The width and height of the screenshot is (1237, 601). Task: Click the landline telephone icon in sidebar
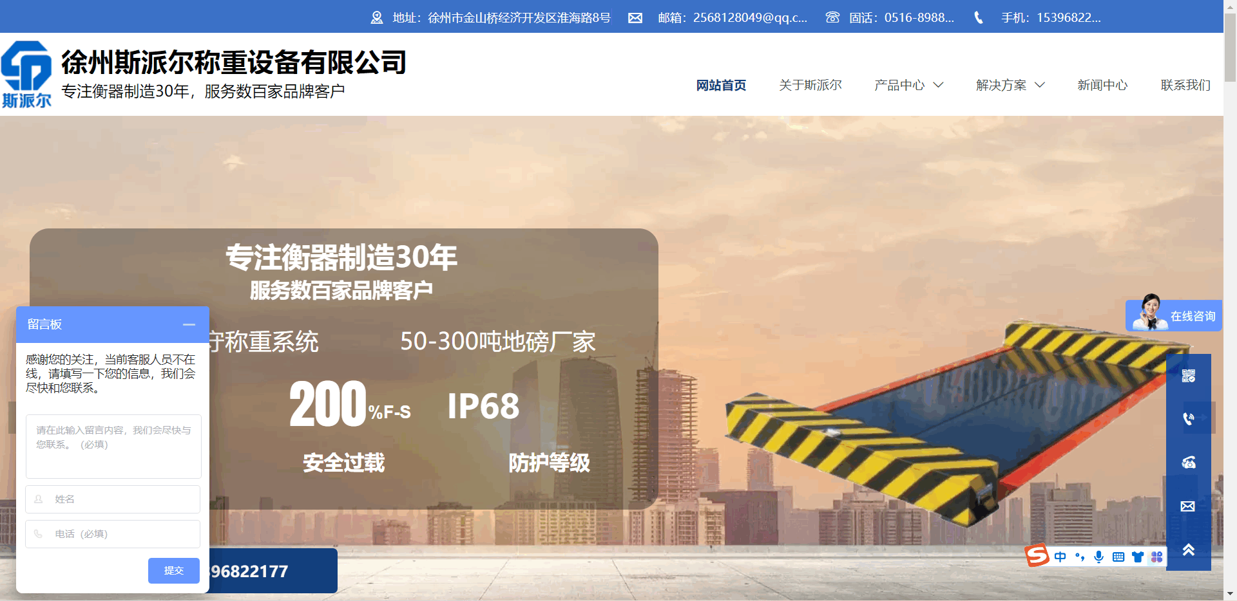click(x=1189, y=462)
